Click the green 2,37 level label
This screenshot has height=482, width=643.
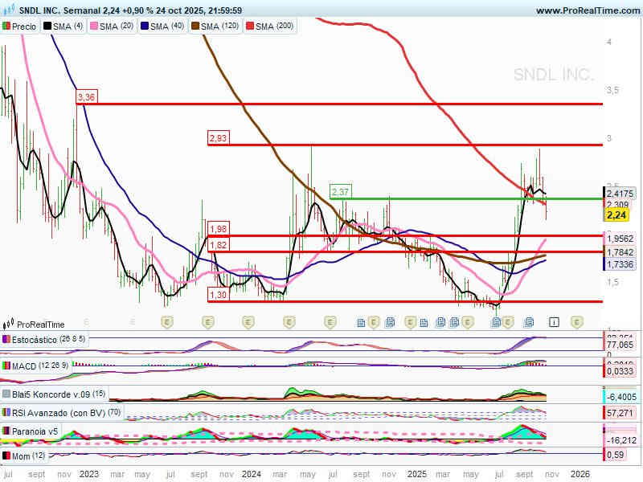point(340,192)
